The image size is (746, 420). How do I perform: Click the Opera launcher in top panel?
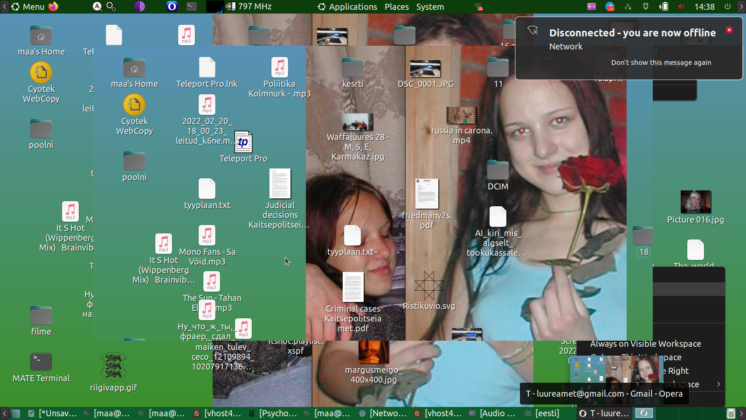coord(172,7)
